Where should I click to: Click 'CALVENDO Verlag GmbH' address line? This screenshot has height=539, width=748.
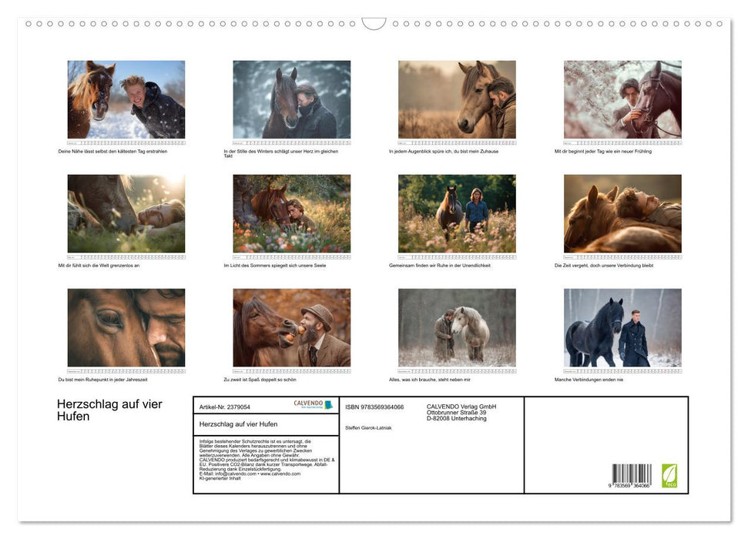click(461, 407)
